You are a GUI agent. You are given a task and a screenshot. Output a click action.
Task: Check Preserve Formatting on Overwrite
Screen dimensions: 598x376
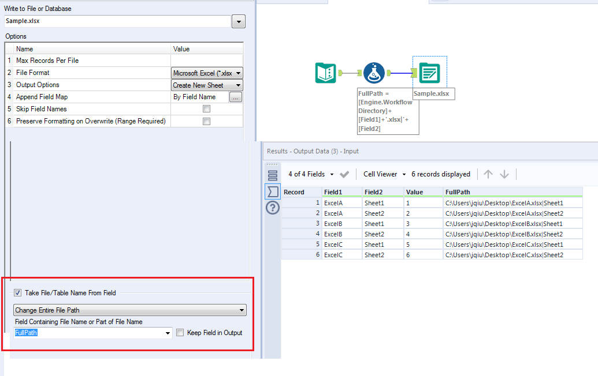pyautogui.click(x=206, y=121)
